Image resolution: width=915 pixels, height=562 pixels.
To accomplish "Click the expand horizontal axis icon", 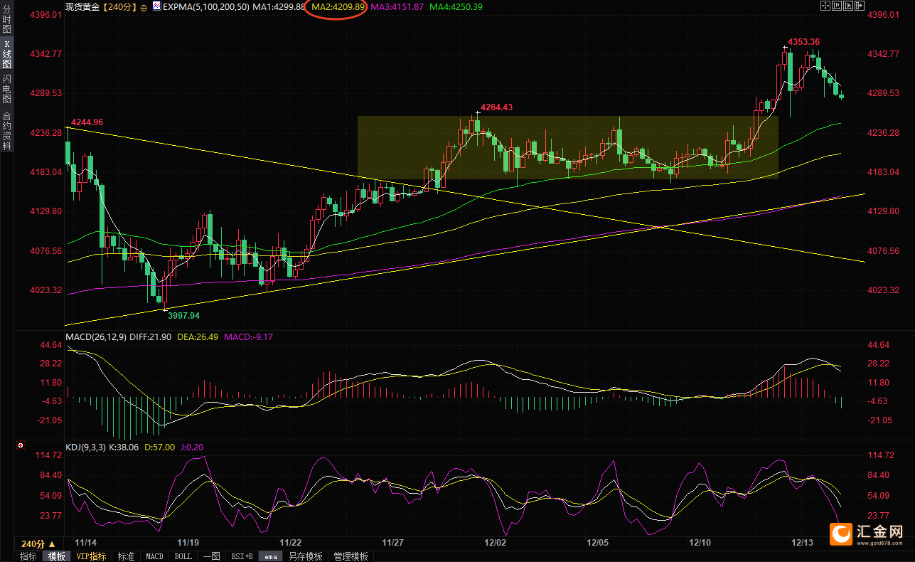I will (x=848, y=6).
